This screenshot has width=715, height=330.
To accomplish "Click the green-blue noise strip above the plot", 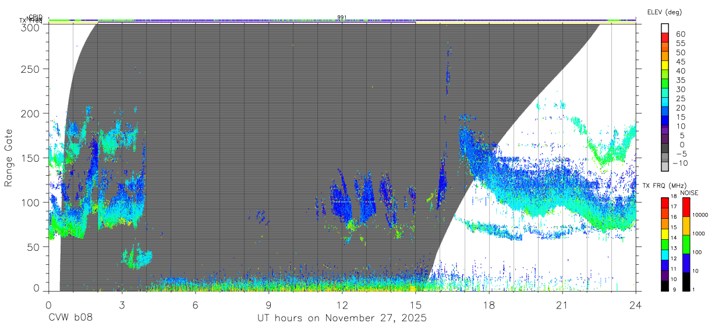I will click(x=342, y=20).
